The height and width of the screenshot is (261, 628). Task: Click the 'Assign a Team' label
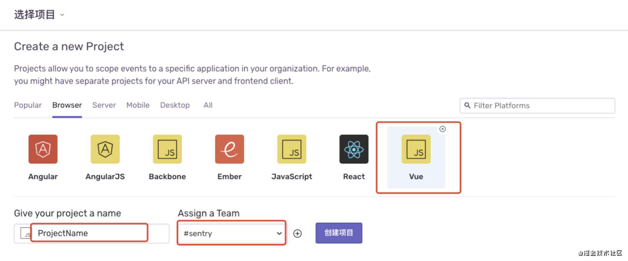(x=209, y=213)
